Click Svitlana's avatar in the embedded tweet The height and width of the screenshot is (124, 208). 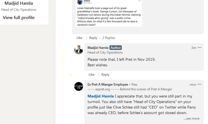pyautogui.click(x=79, y=2)
